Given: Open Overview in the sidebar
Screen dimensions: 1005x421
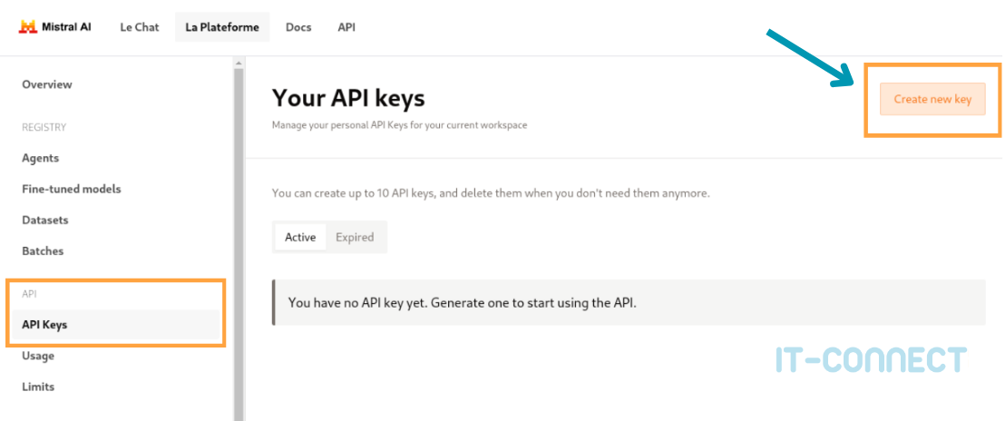Looking at the screenshot, I should pos(47,84).
